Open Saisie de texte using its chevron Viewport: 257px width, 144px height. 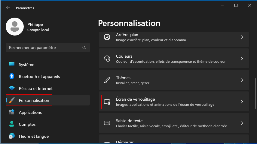click(242, 123)
